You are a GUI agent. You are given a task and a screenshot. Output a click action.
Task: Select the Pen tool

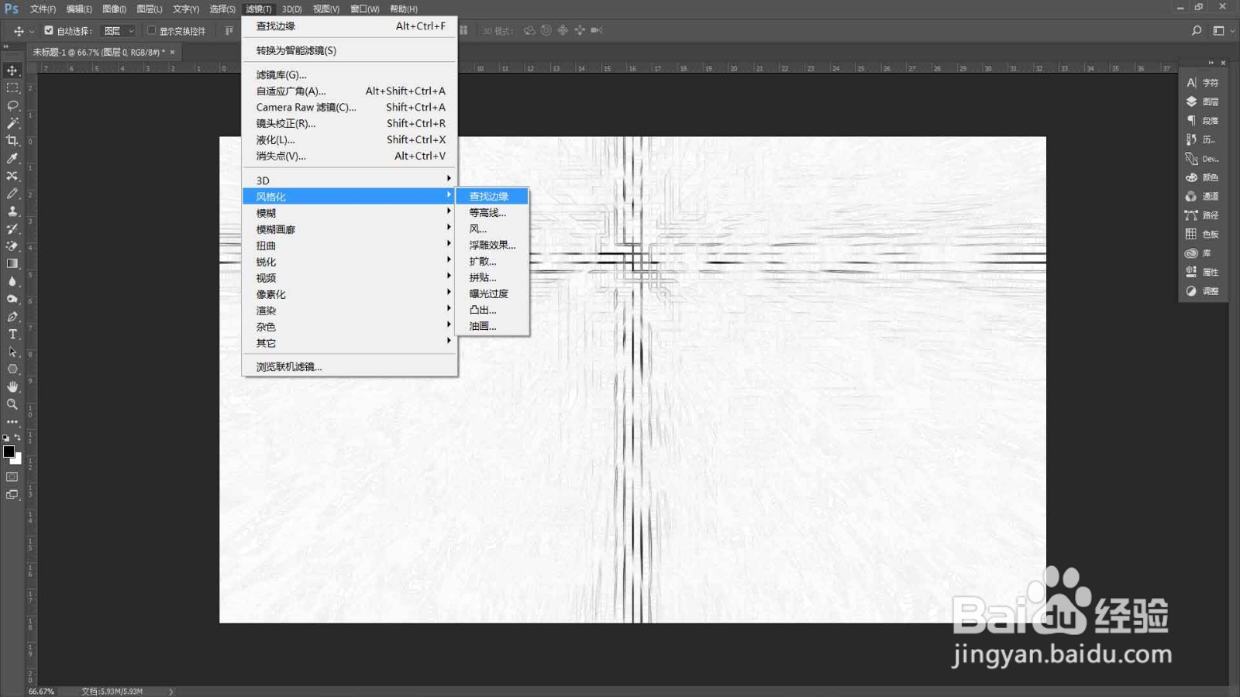click(12, 317)
